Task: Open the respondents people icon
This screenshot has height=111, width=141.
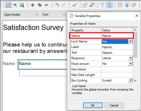Action: coord(22,5)
